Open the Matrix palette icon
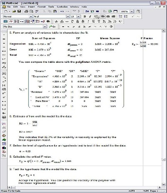Image resolution: width=167 pixels, height=193 pixels. pyautogui.click(x=16, y=22)
